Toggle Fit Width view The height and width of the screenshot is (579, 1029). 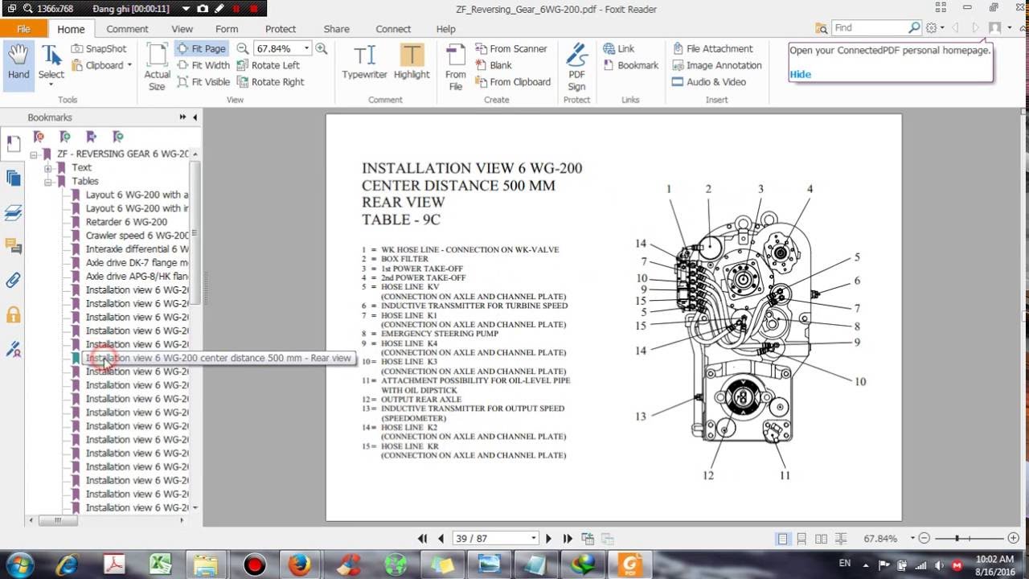point(203,65)
